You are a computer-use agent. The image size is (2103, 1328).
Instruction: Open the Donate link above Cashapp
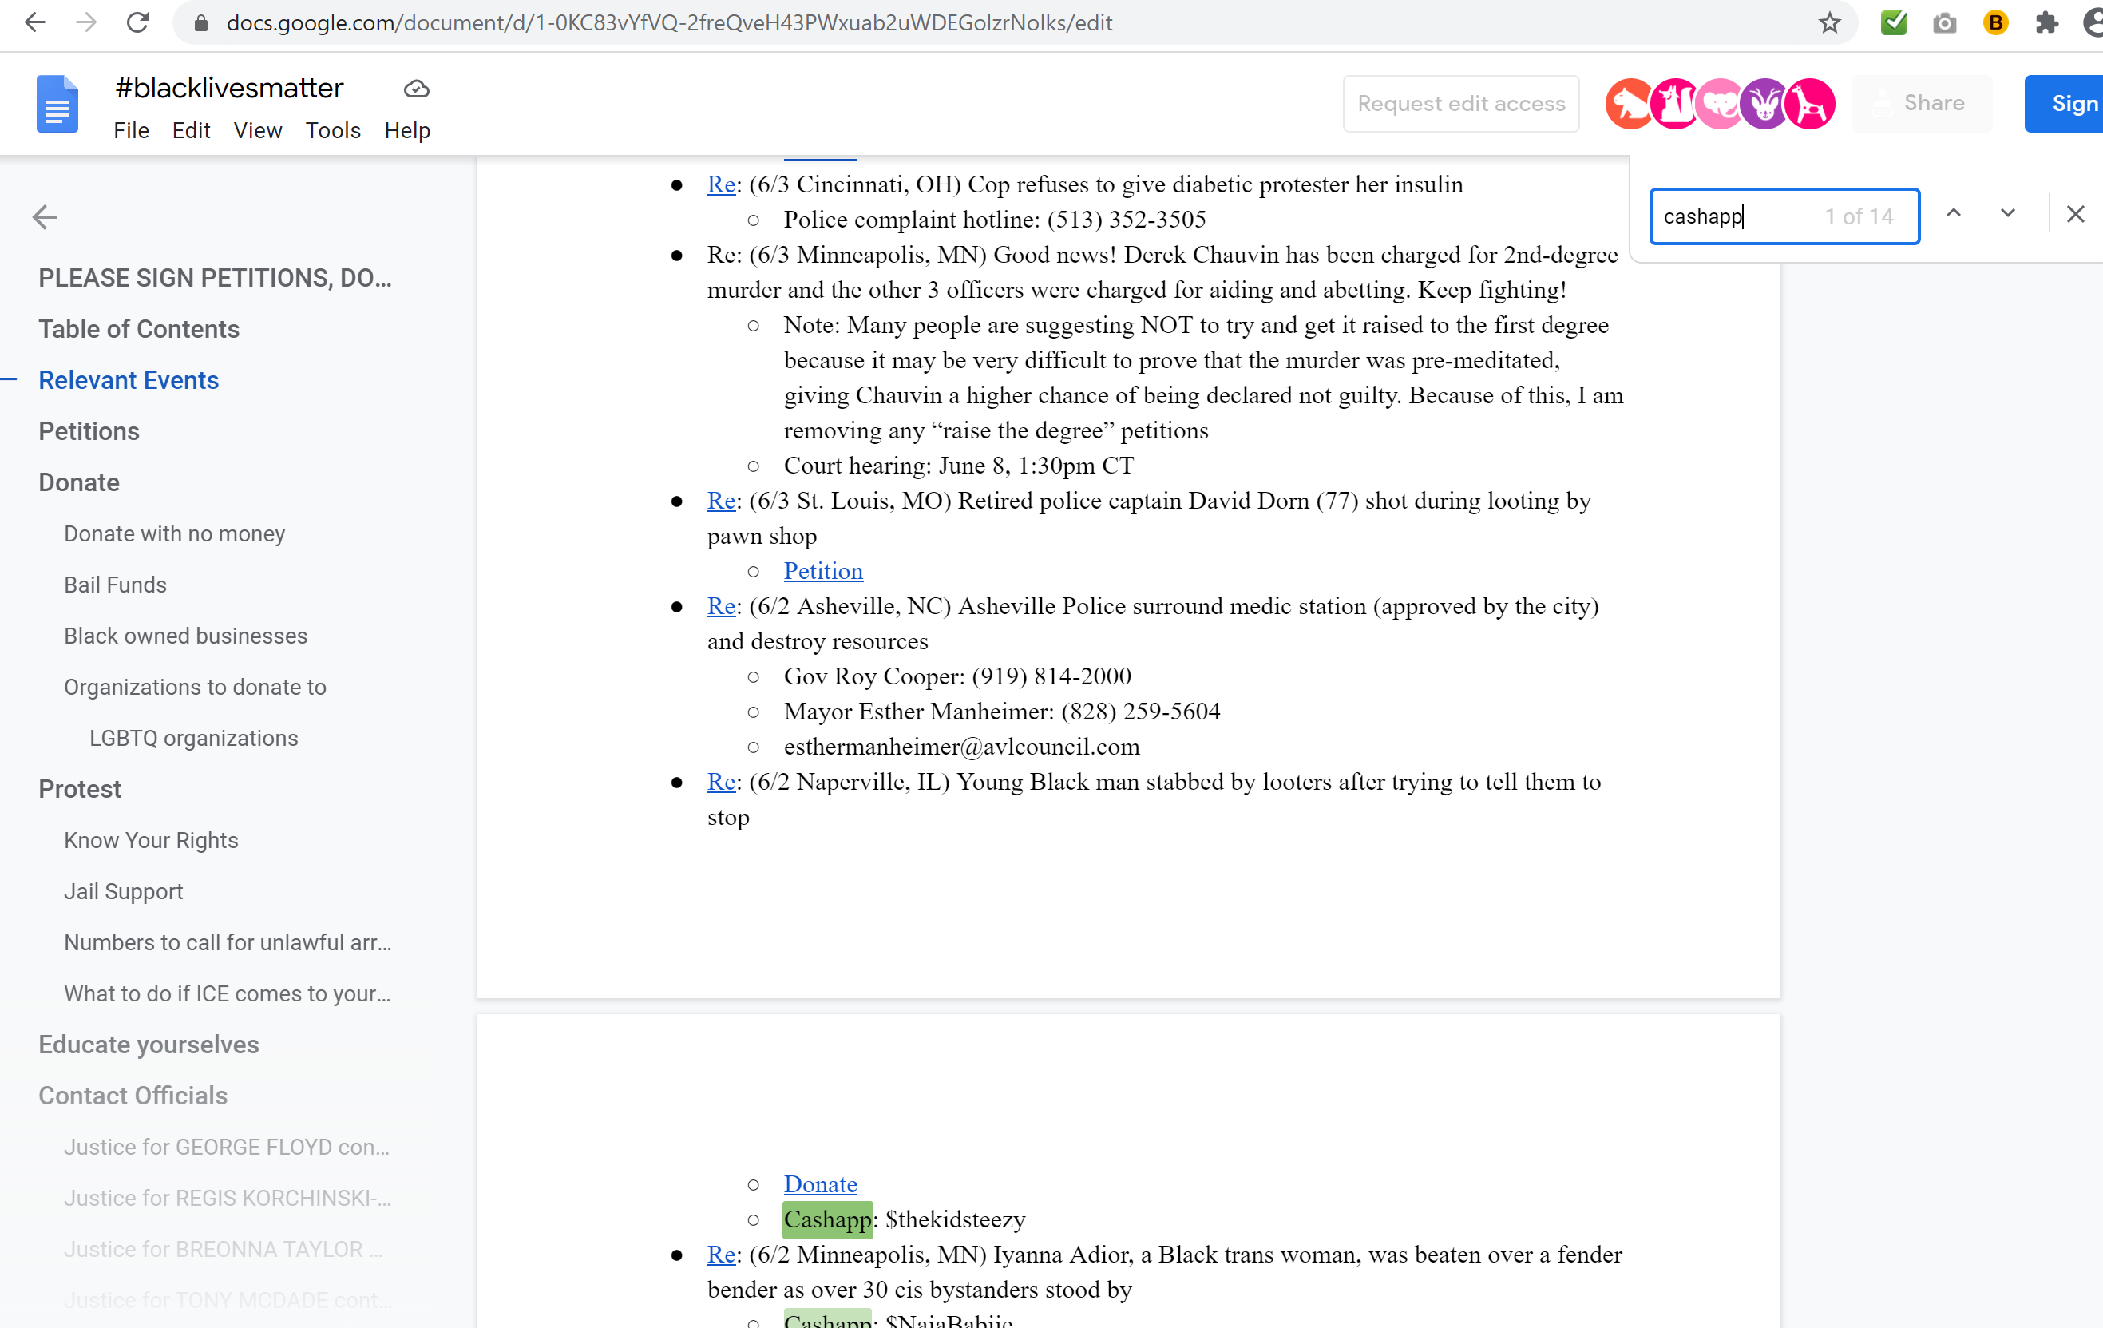pos(820,1183)
